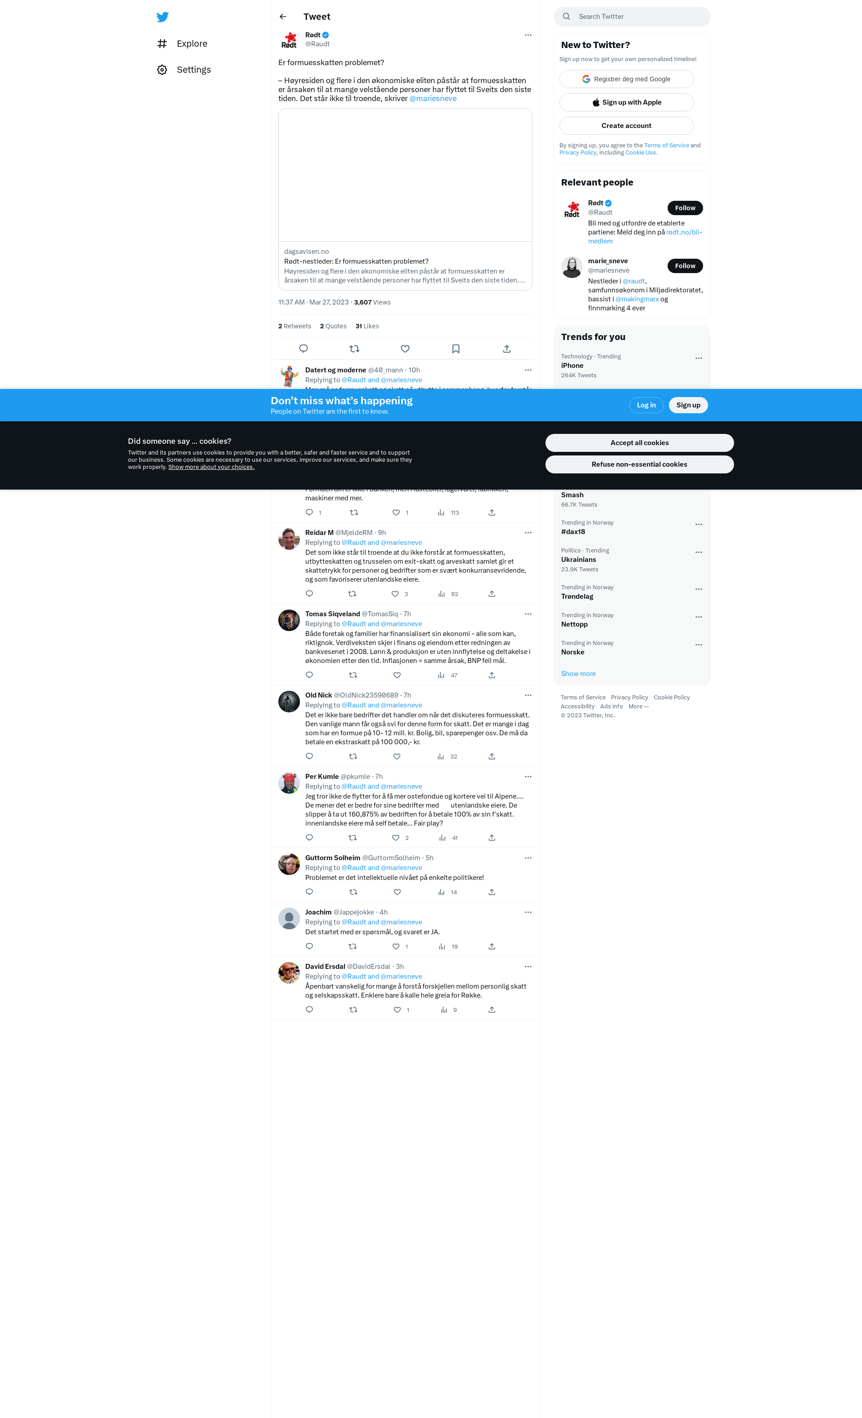Click Sign up on the blue banner
The height and width of the screenshot is (1418, 862).
(x=688, y=405)
